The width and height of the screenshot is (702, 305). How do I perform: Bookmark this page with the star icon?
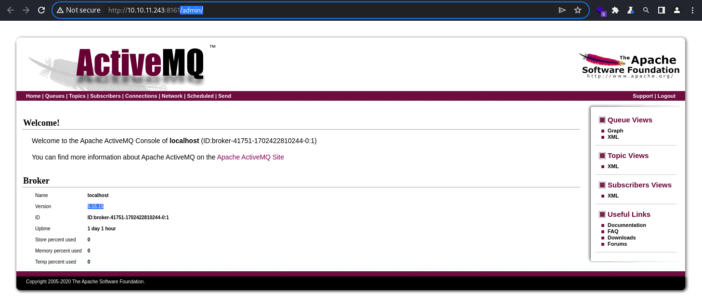(578, 10)
